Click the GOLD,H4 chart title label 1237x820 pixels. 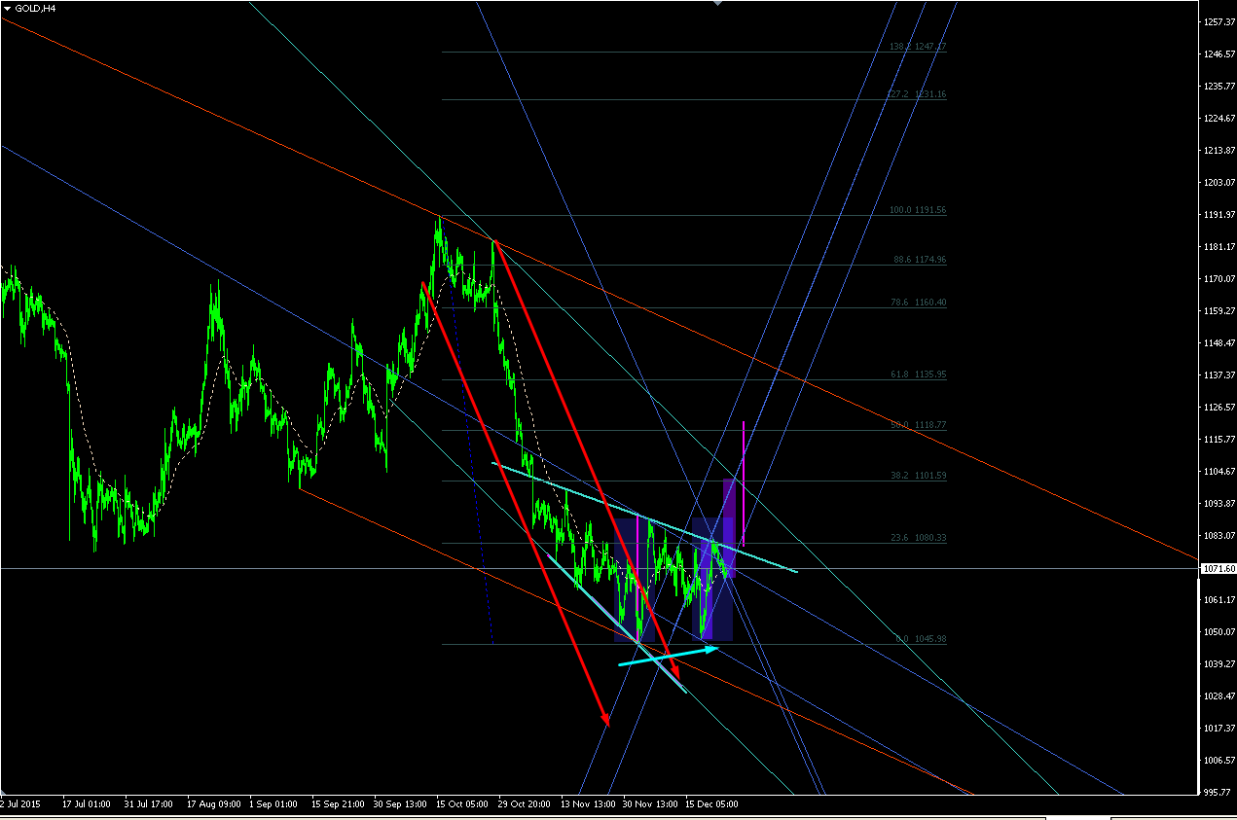tap(35, 8)
